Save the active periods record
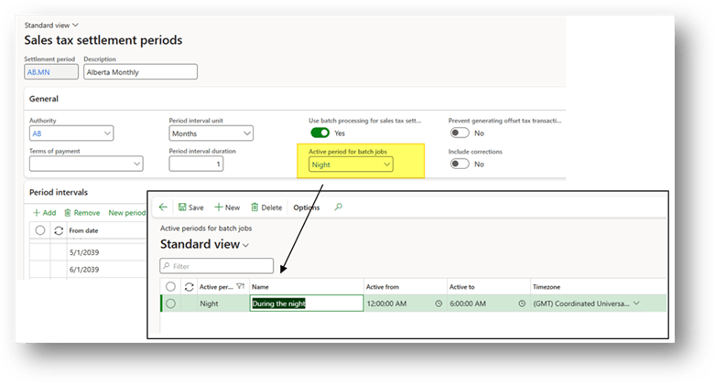The width and height of the screenshot is (715, 383). (190, 207)
